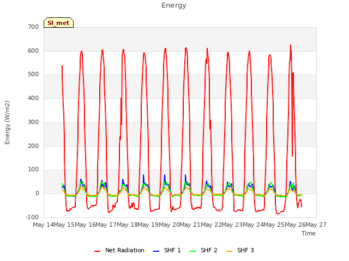
Task: Click the Energy chart title
Action: [x=174, y=5]
